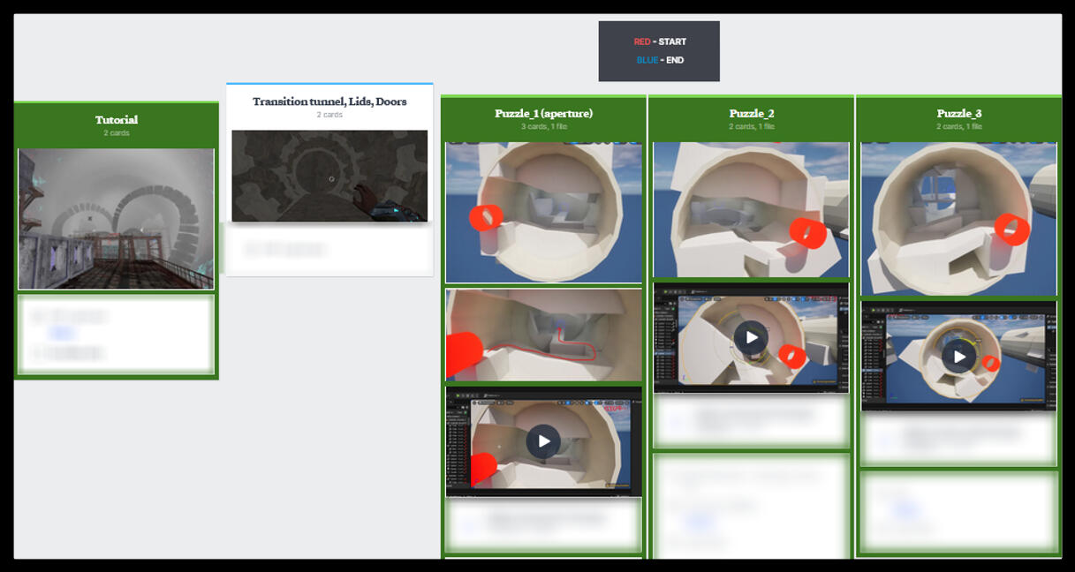Screen dimensions: 1075x572
Task: Click the Puzzle_2 column header
Action: pos(751,114)
